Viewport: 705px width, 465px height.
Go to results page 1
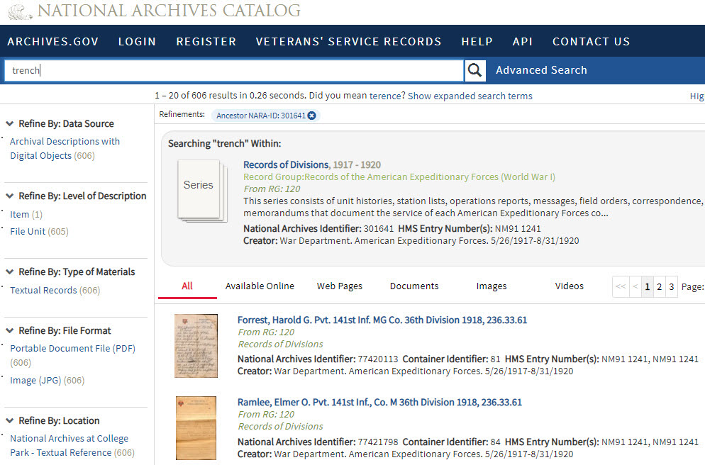click(x=648, y=286)
